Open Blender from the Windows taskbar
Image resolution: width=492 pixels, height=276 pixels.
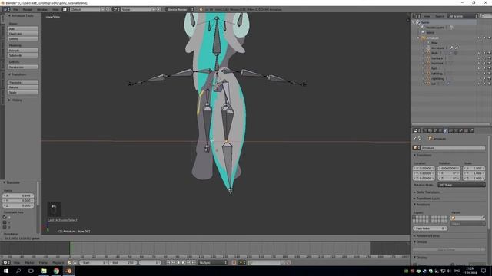click(x=68, y=271)
